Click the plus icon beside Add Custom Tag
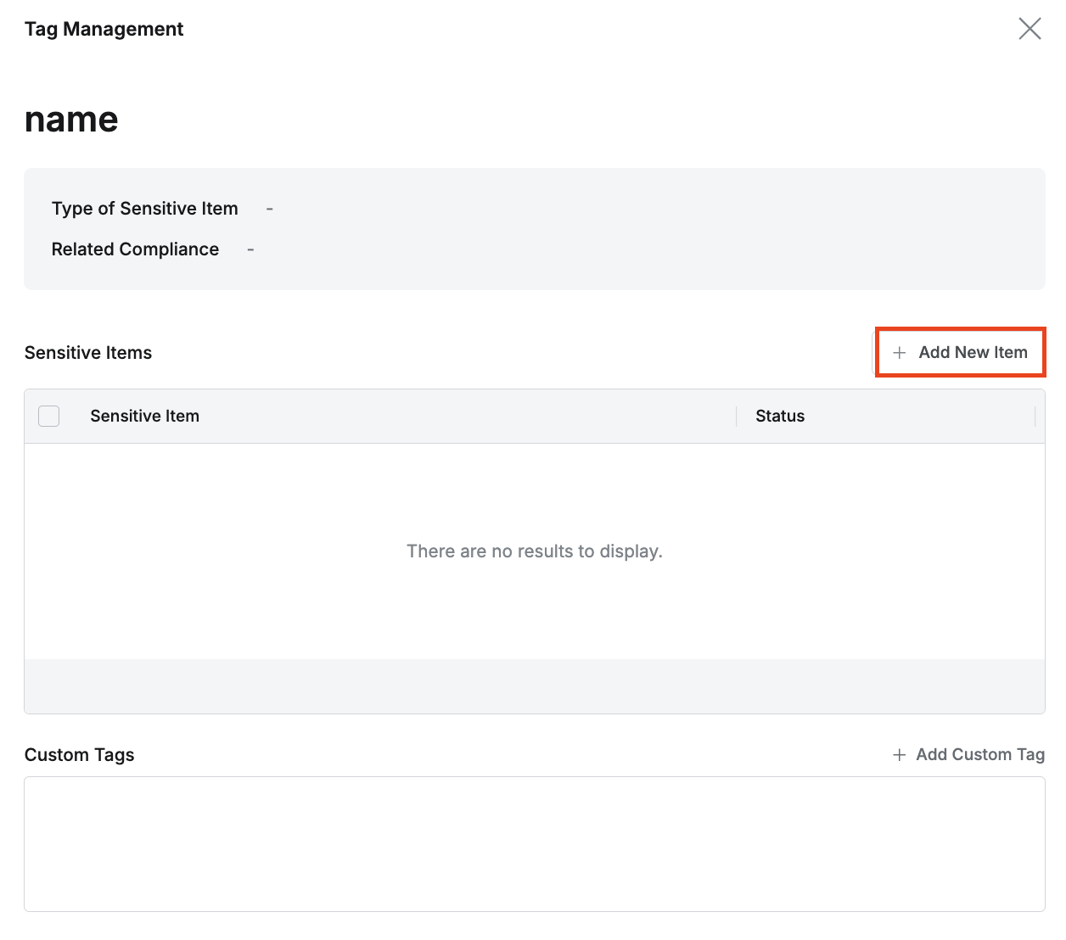The height and width of the screenshot is (940, 1066). click(899, 755)
